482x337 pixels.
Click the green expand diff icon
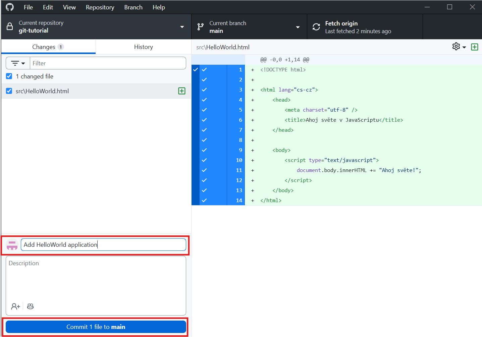pyautogui.click(x=474, y=47)
